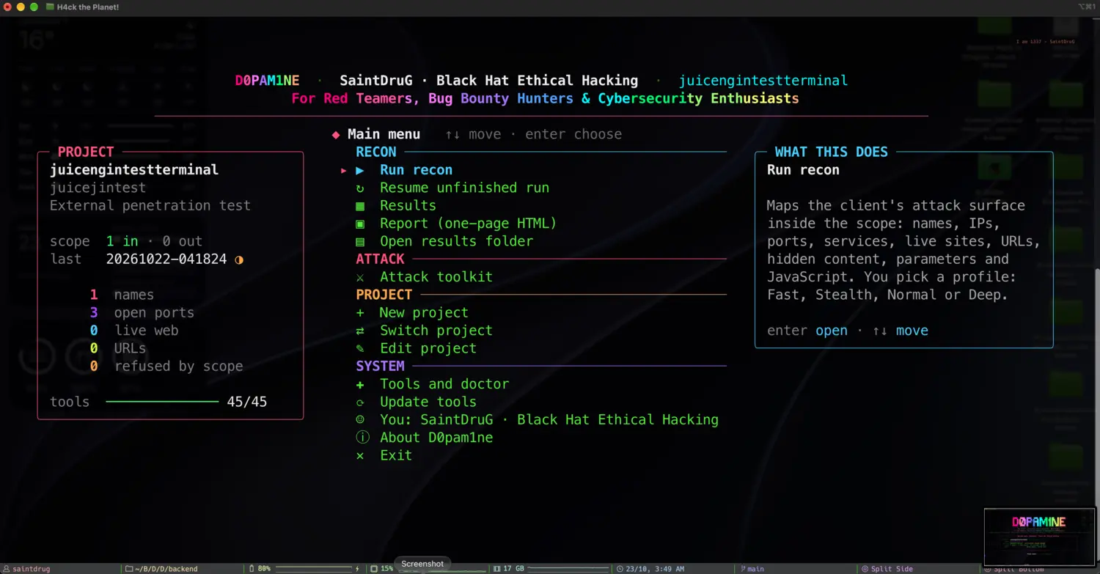The image size is (1100, 574).
Task: Select Exit in the main menu
Action: tap(396, 456)
